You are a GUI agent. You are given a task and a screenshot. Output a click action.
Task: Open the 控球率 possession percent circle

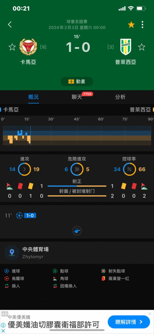[x=129, y=169]
